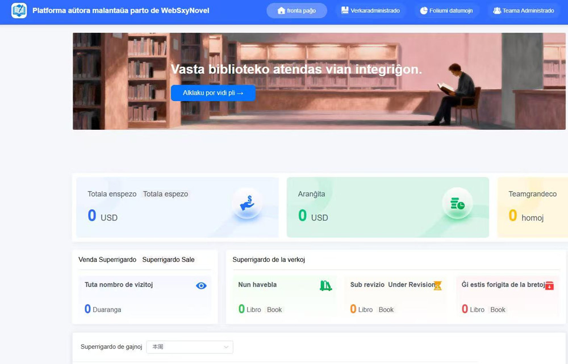Click the red archive icon for removed books
Image resolution: width=568 pixels, height=364 pixels.
(x=549, y=286)
